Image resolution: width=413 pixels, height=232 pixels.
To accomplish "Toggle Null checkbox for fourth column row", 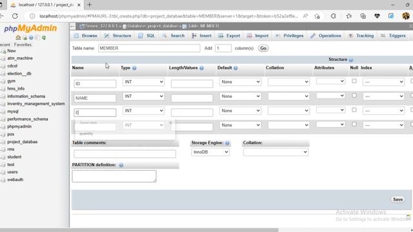I will [354, 124].
